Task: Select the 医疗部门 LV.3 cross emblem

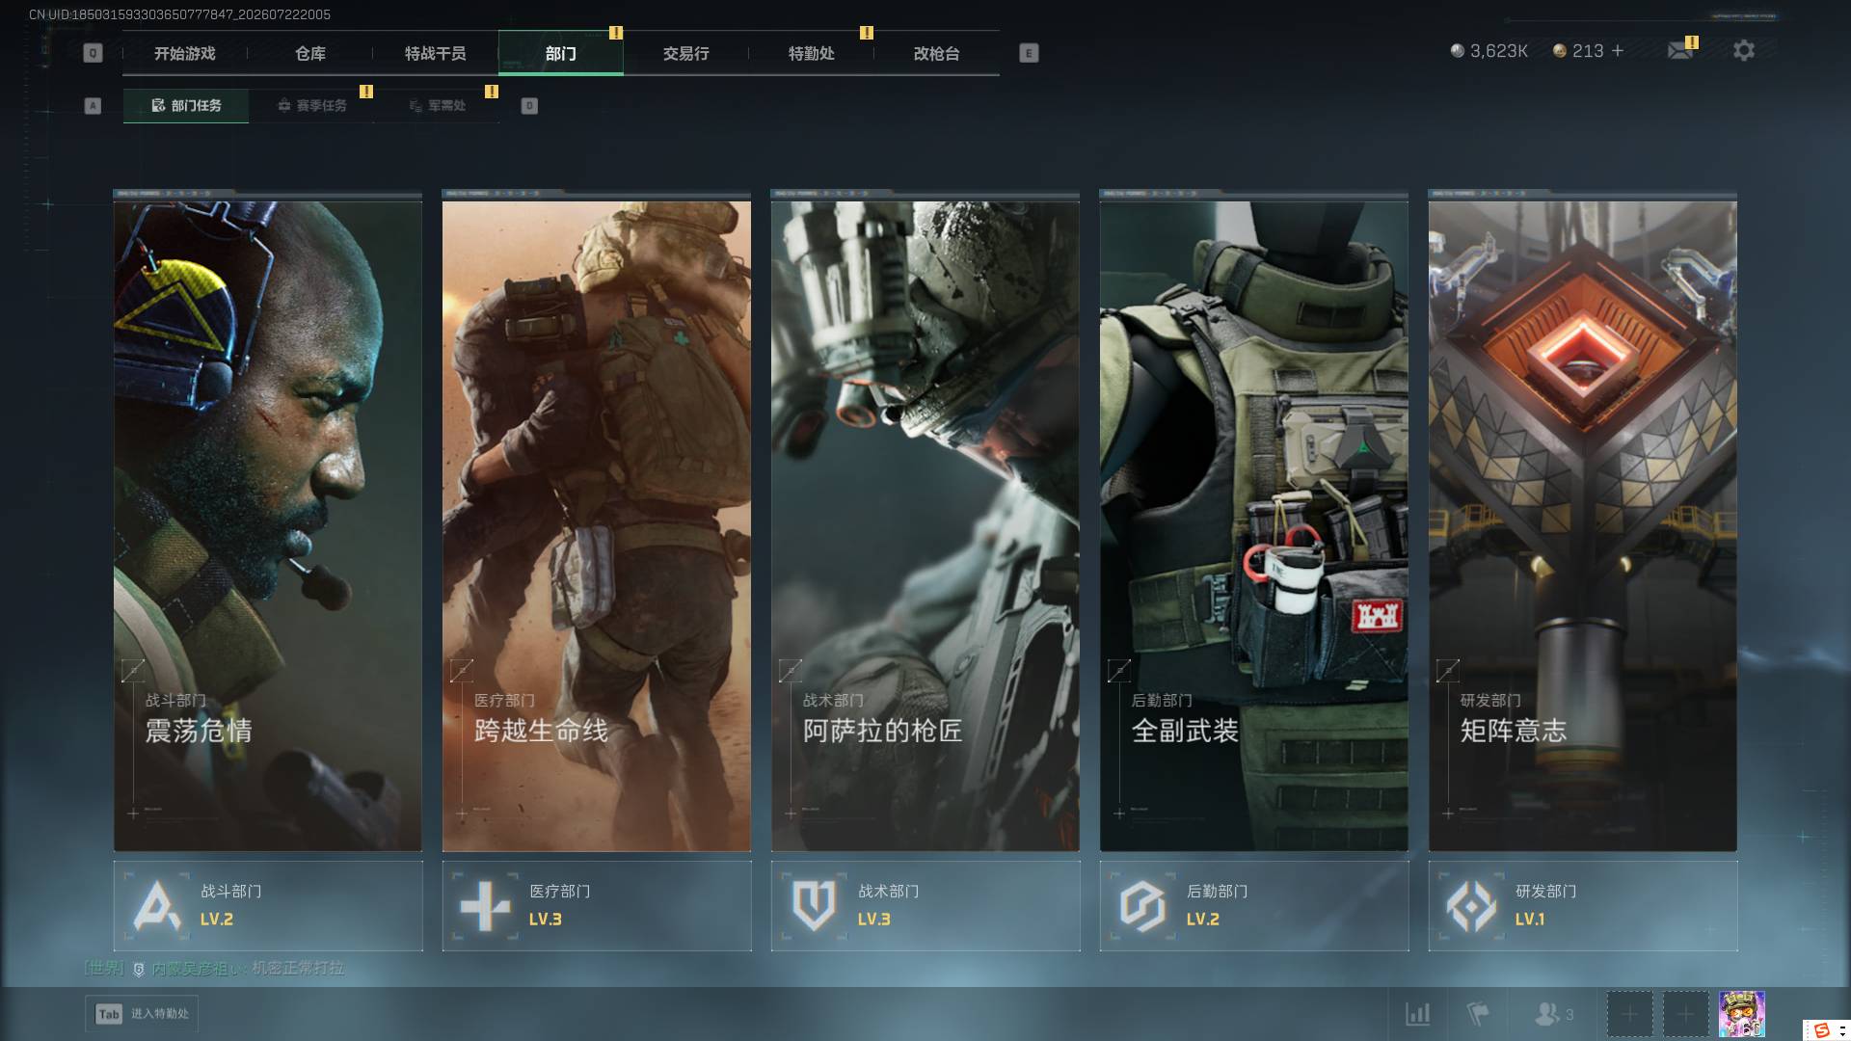Action: pyautogui.click(x=485, y=906)
